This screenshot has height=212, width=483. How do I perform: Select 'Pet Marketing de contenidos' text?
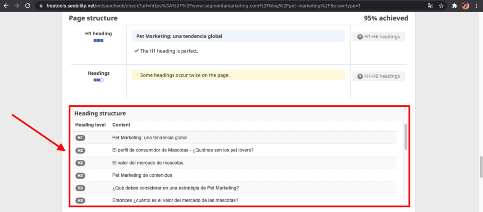click(142, 175)
